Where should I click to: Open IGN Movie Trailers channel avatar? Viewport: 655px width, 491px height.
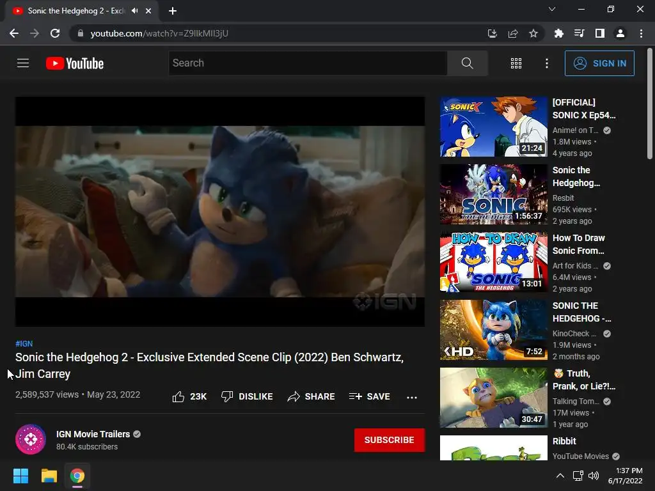click(x=31, y=439)
